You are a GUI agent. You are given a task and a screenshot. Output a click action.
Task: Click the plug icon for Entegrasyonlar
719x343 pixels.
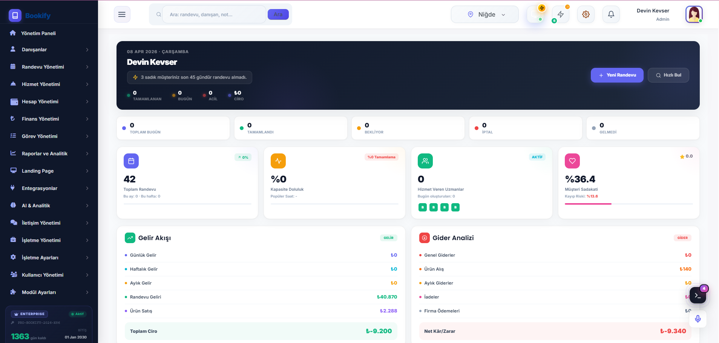13,188
